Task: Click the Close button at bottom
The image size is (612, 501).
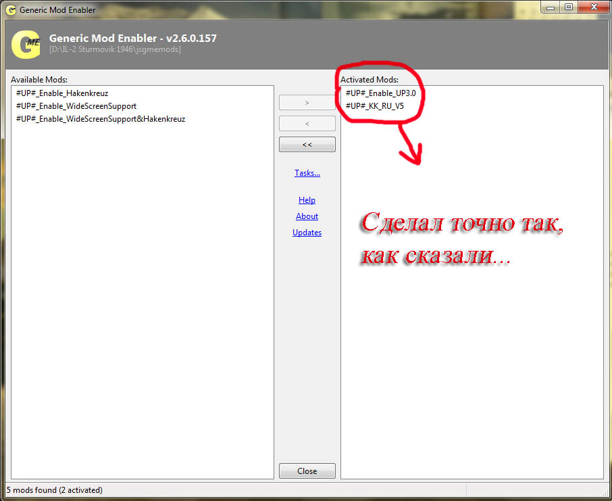Action: click(307, 471)
